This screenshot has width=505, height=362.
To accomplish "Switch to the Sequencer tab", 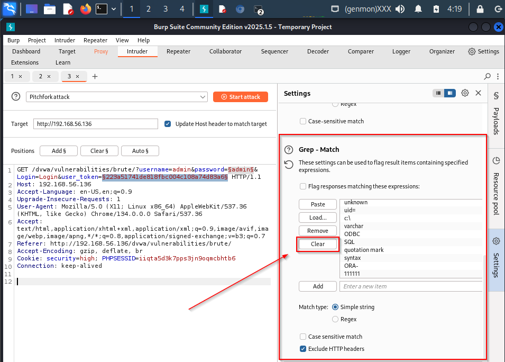I will pos(274,51).
